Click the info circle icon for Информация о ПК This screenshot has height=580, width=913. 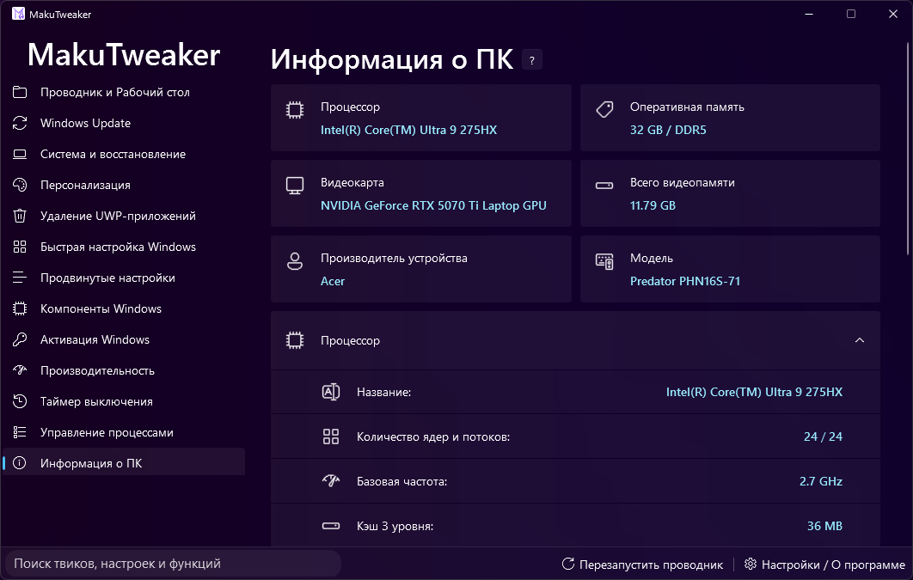pyautogui.click(x=20, y=463)
